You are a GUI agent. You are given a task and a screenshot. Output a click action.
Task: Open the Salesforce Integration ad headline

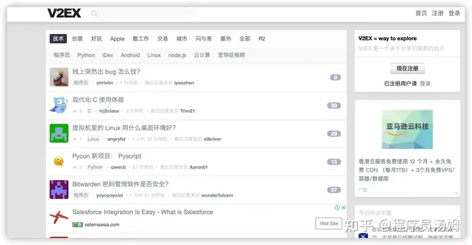(x=143, y=212)
